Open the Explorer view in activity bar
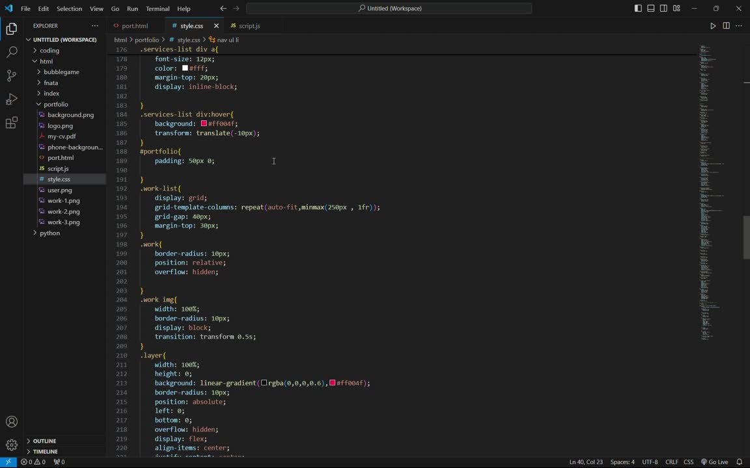Image resolution: width=750 pixels, height=468 pixels. [x=12, y=29]
